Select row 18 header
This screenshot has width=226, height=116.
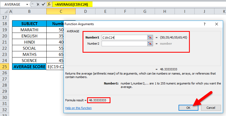click(5, 24)
